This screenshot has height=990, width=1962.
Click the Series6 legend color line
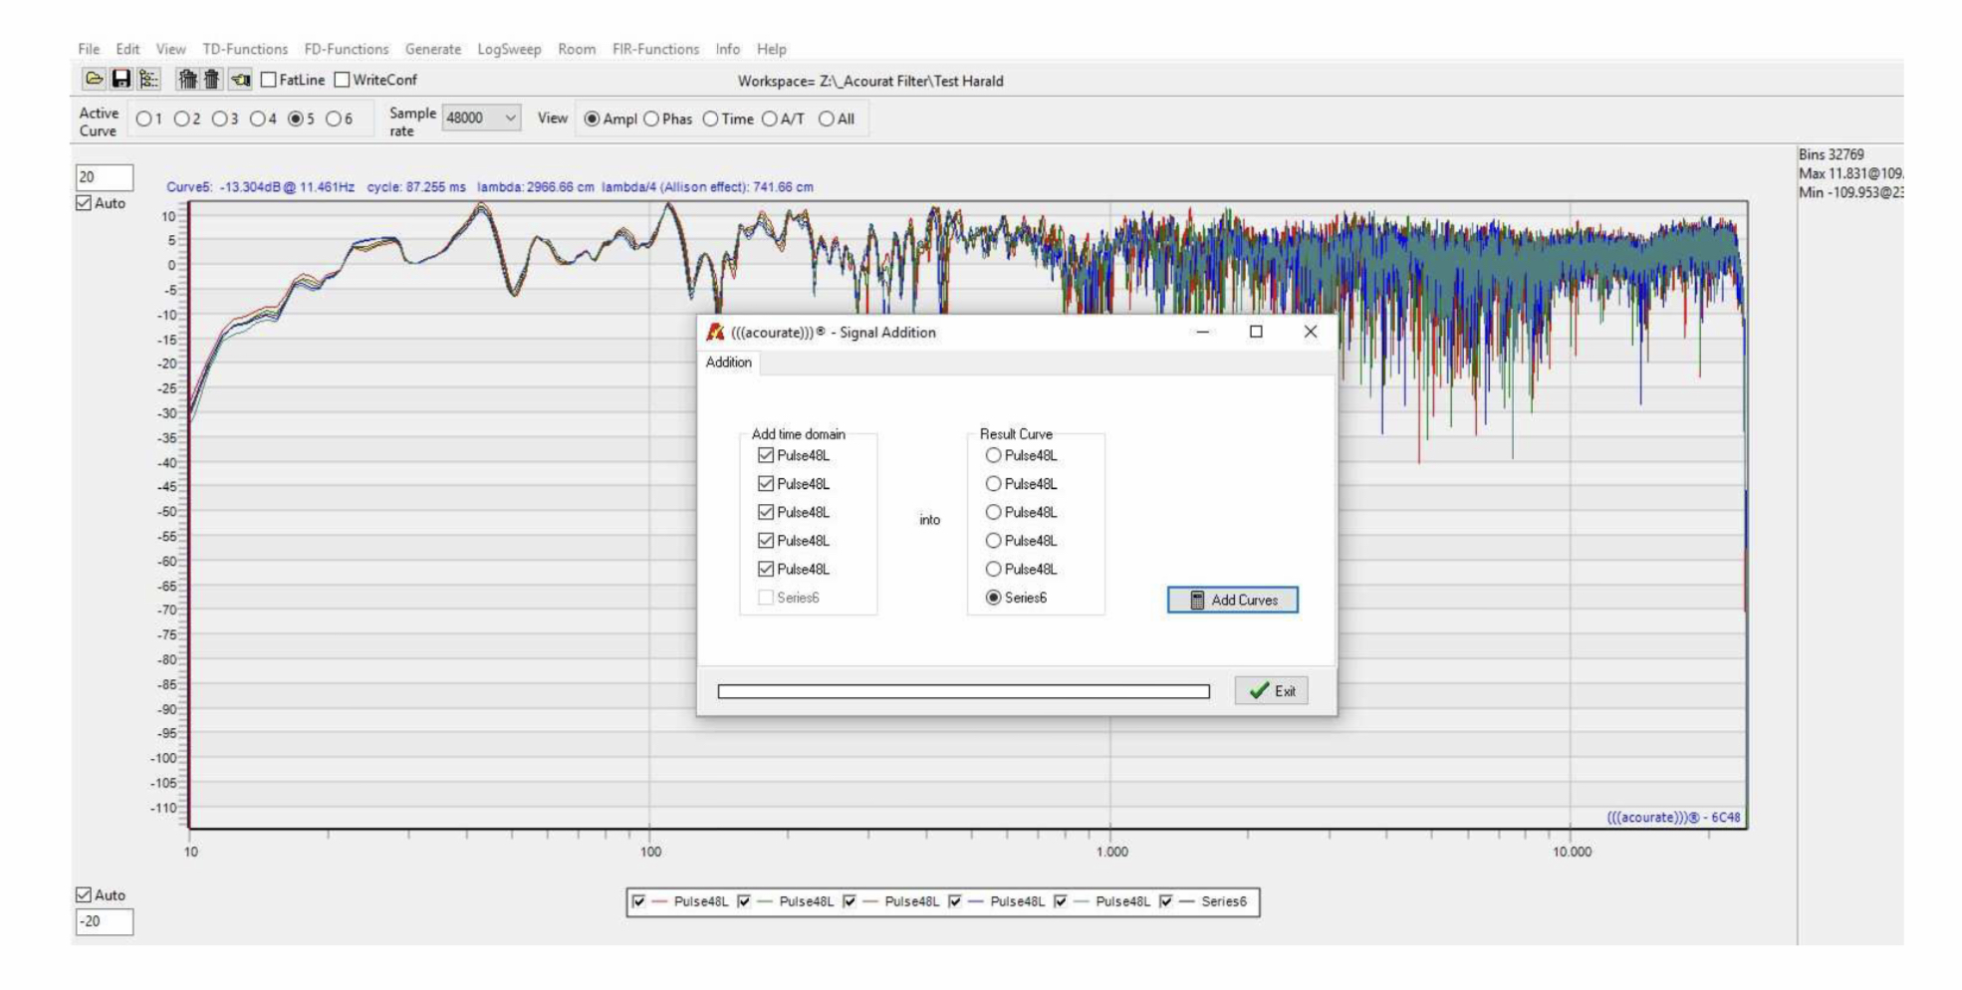pos(1186,901)
